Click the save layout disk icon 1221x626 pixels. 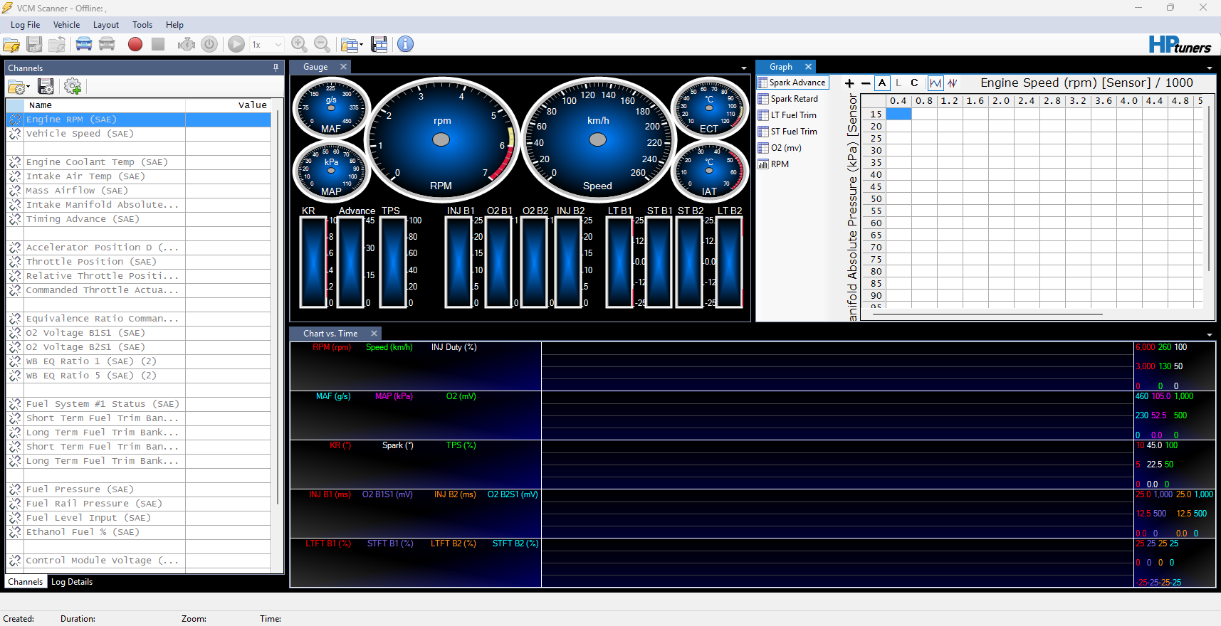point(379,44)
